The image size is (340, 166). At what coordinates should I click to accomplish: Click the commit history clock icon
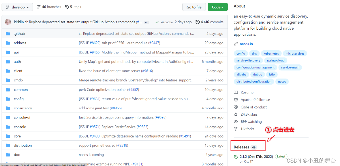point(198,22)
